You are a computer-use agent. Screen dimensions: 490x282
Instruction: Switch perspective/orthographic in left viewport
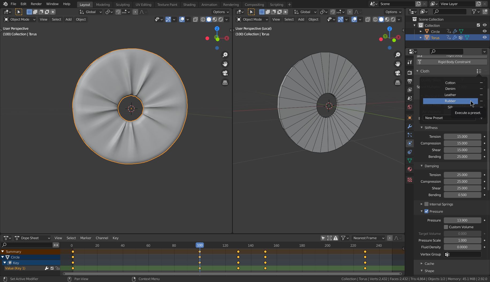click(x=225, y=82)
